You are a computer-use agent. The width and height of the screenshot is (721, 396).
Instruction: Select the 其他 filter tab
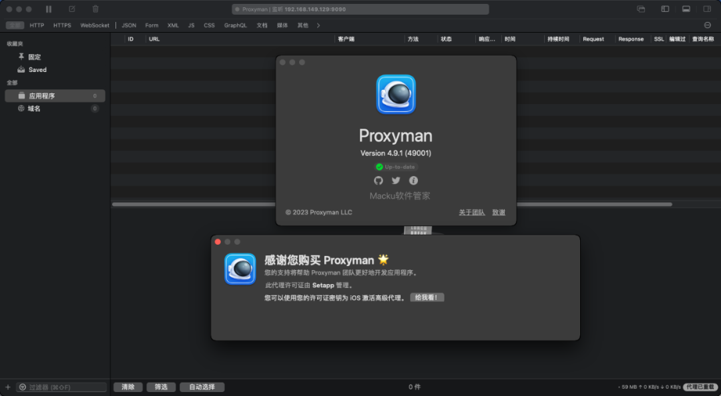302,25
